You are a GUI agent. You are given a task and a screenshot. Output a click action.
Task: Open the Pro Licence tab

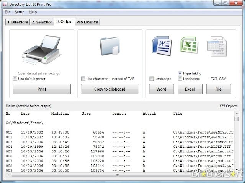[x=87, y=22]
